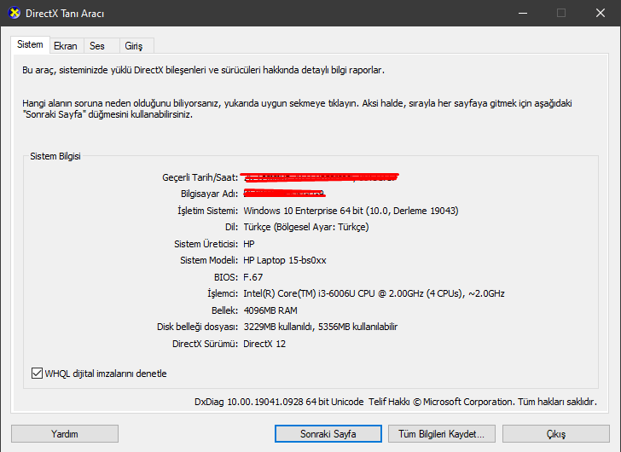Click the 'Hangi alanın soruna neden' help paragraph
621x452 pixels.
click(297, 109)
